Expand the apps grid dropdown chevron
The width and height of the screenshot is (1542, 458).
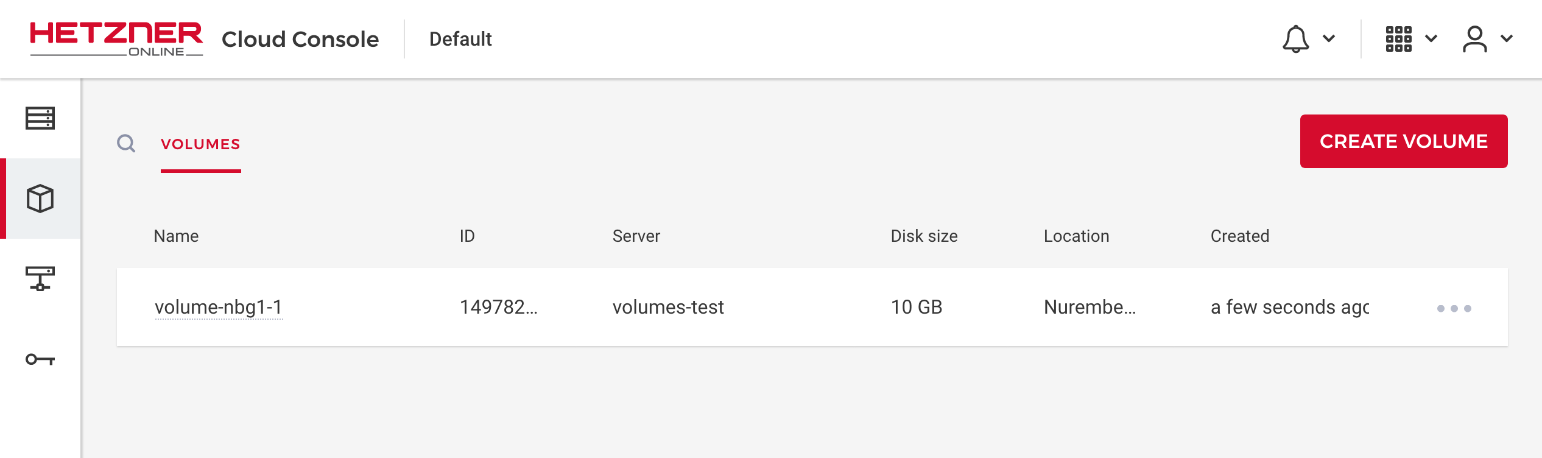(x=1431, y=38)
